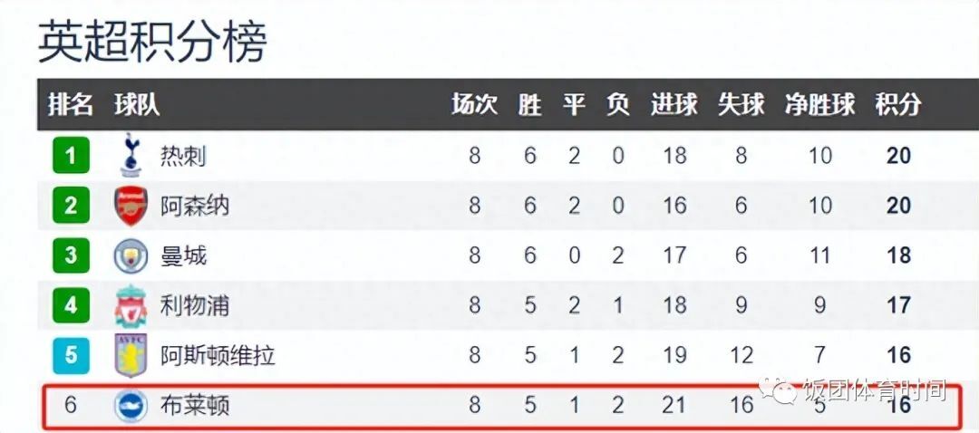Click the Arsenal club crest icon
Screen dimensions: 979x433
click(x=131, y=206)
